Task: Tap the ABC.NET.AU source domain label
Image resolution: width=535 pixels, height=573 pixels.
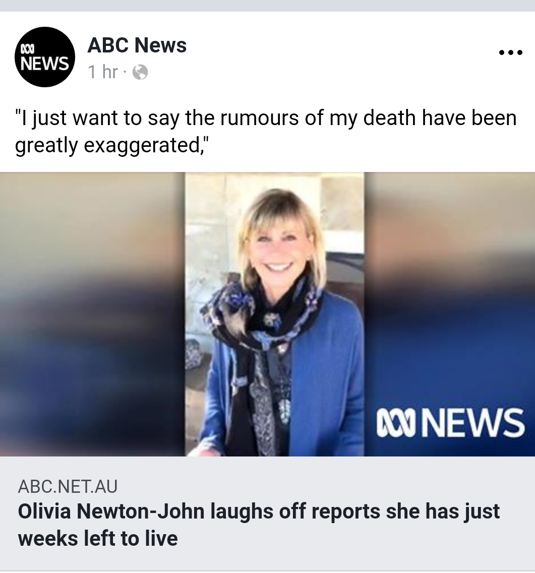Action: 68,486
